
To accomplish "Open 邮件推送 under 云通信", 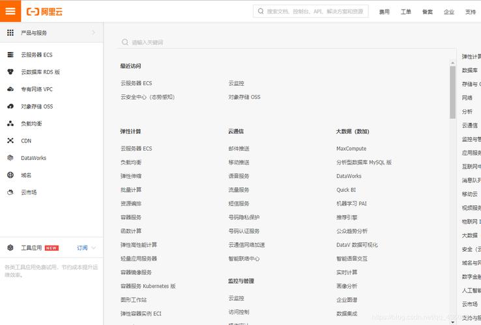I will [x=239, y=148].
